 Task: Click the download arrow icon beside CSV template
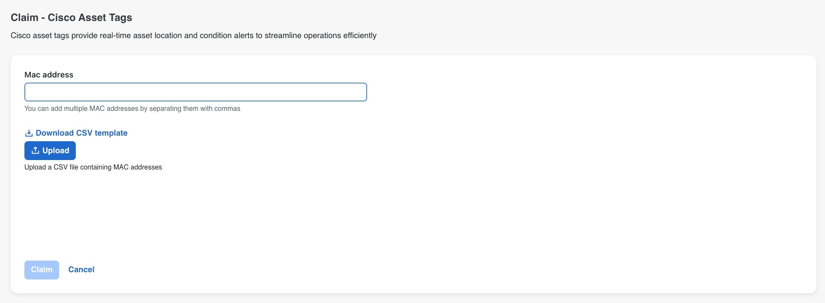(29, 133)
